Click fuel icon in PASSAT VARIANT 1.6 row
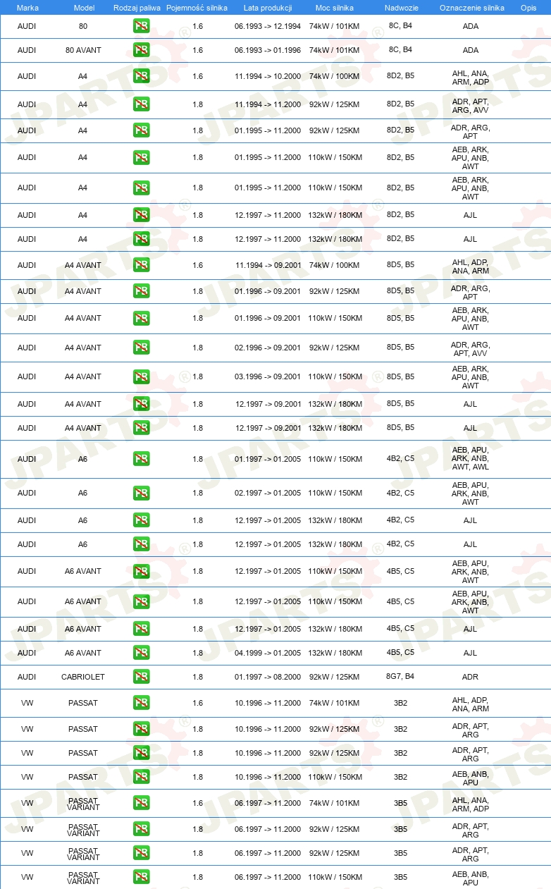Screen dimensions: 551x889 [141, 803]
